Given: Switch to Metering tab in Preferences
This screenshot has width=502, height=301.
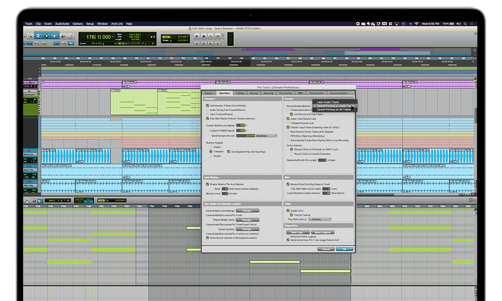Looking at the screenshot, I should (x=268, y=93).
